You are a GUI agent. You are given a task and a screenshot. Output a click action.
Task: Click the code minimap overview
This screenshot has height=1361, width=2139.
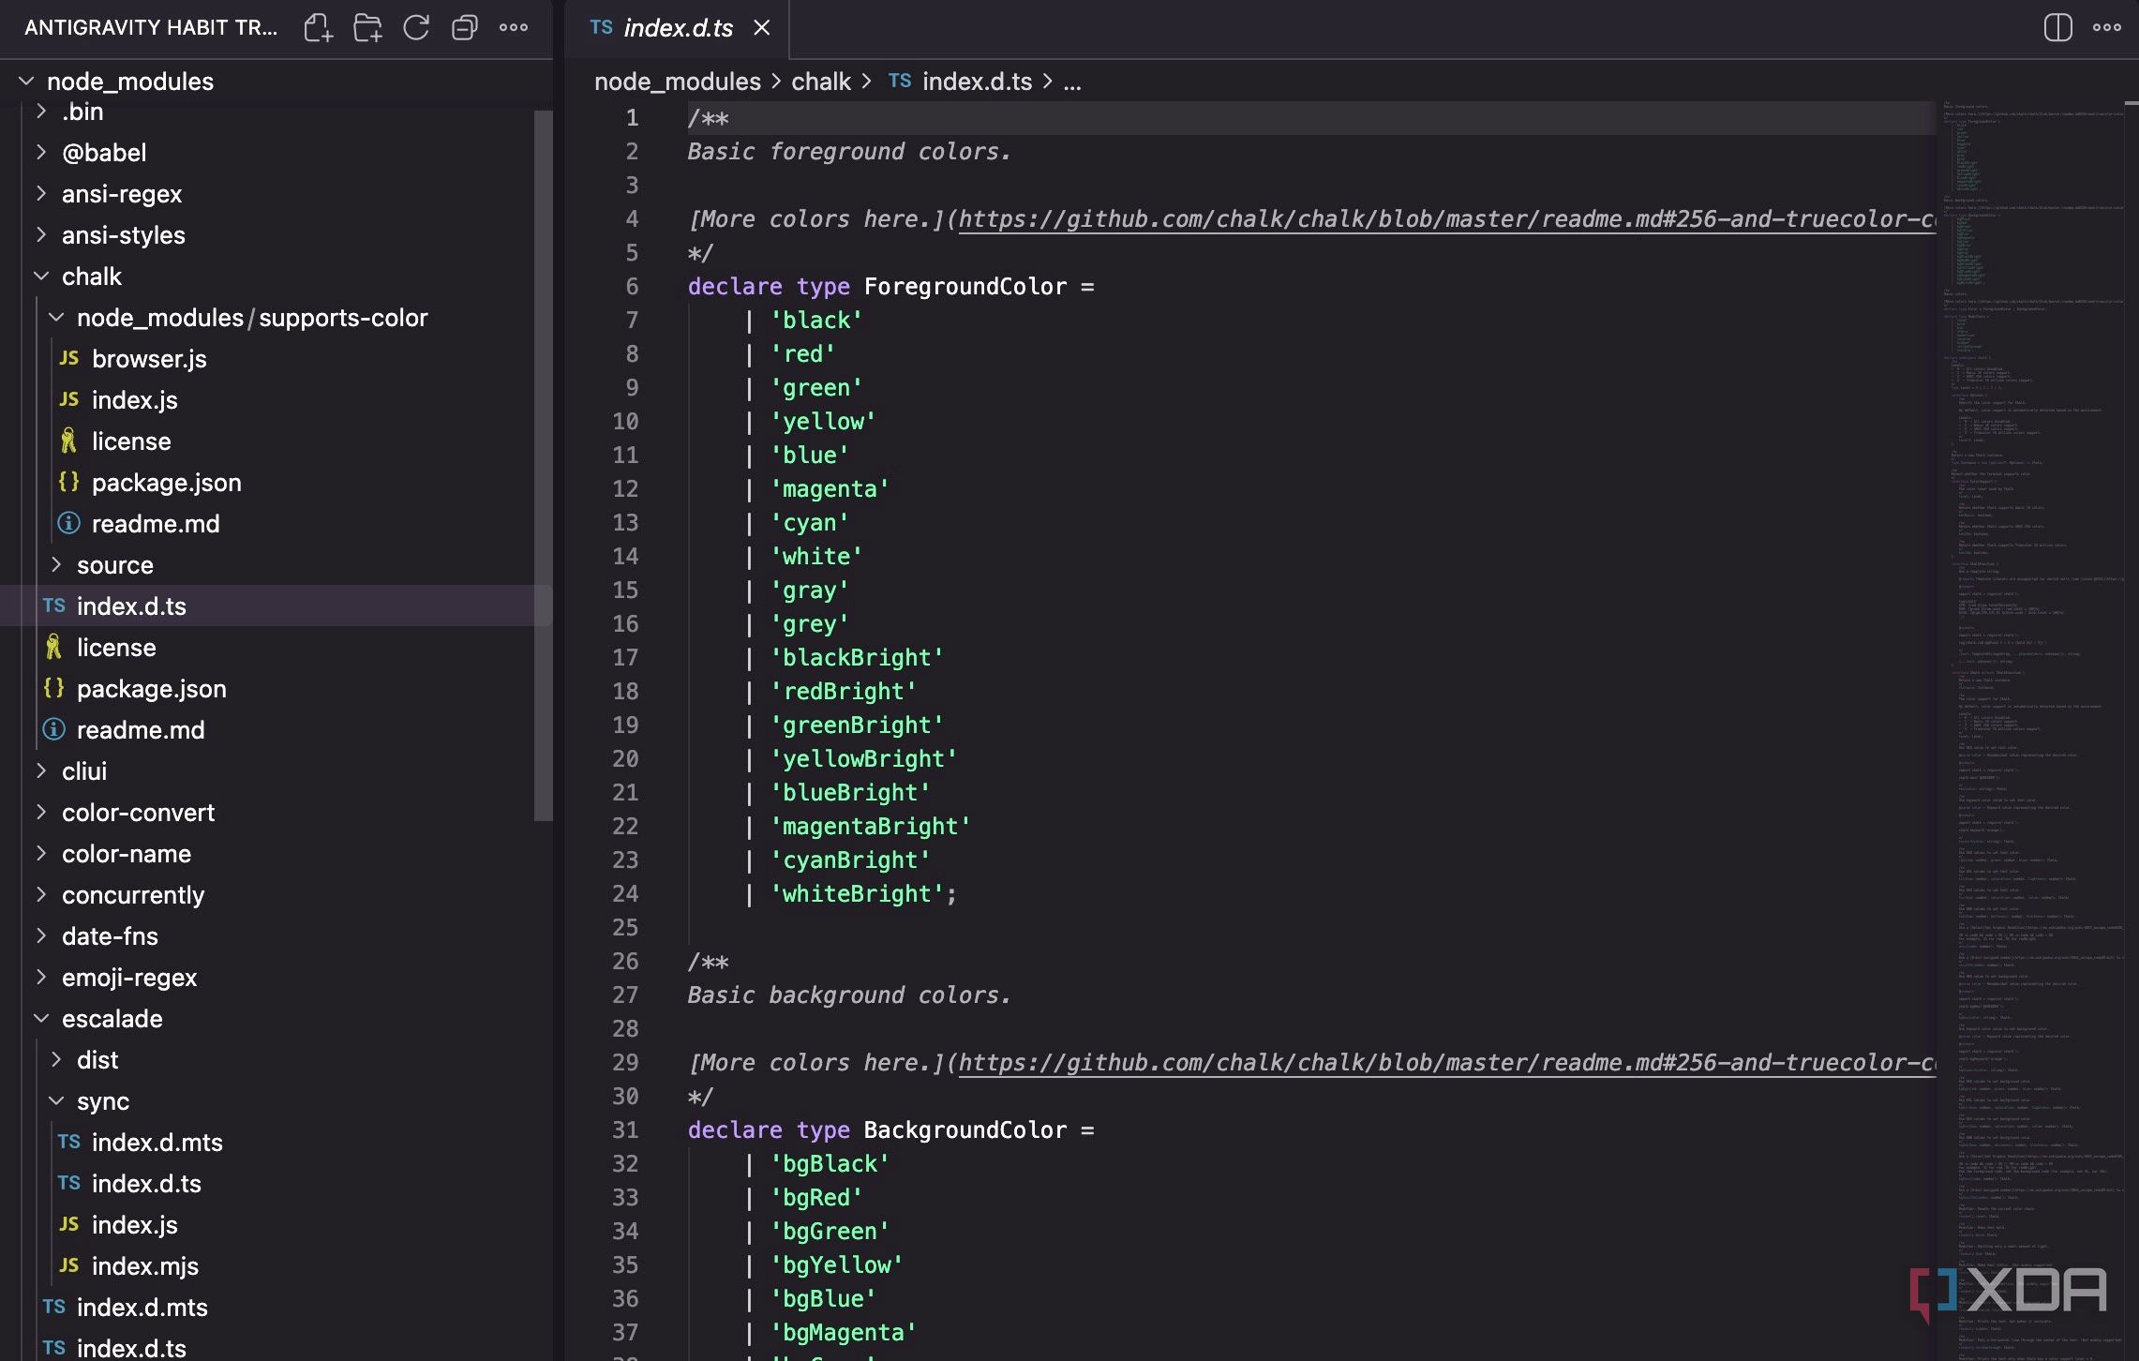click(x=2032, y=731)
